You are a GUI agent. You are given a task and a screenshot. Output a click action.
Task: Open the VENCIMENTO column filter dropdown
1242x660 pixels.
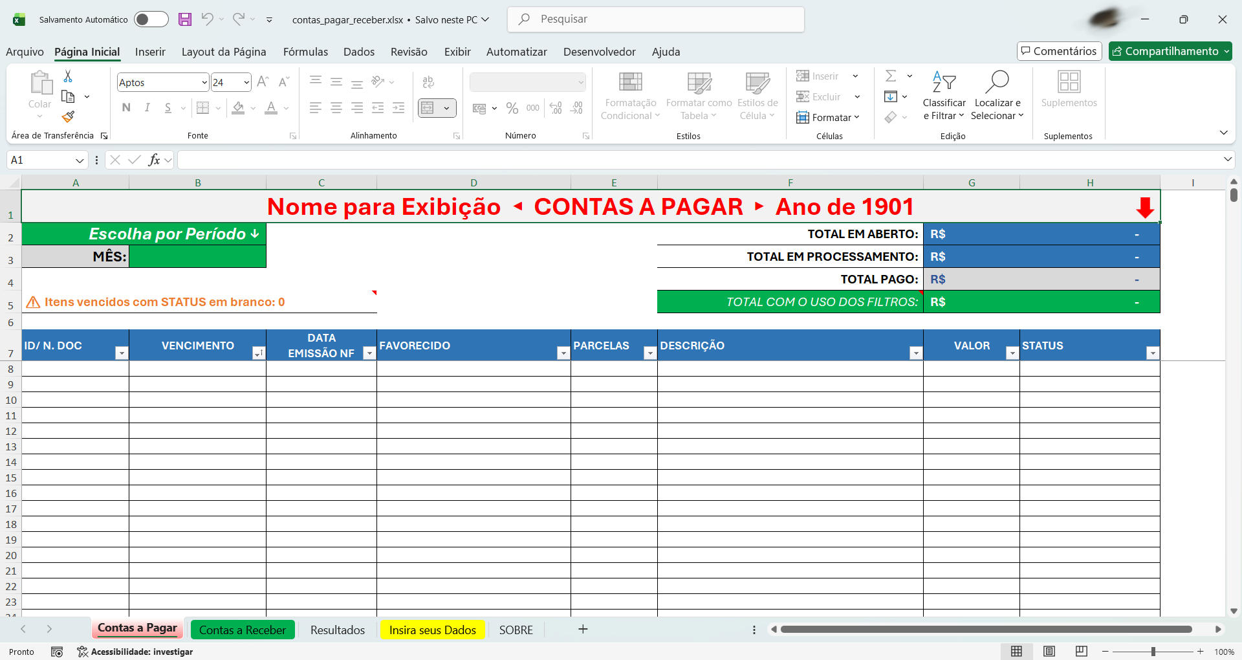[258, 353]
